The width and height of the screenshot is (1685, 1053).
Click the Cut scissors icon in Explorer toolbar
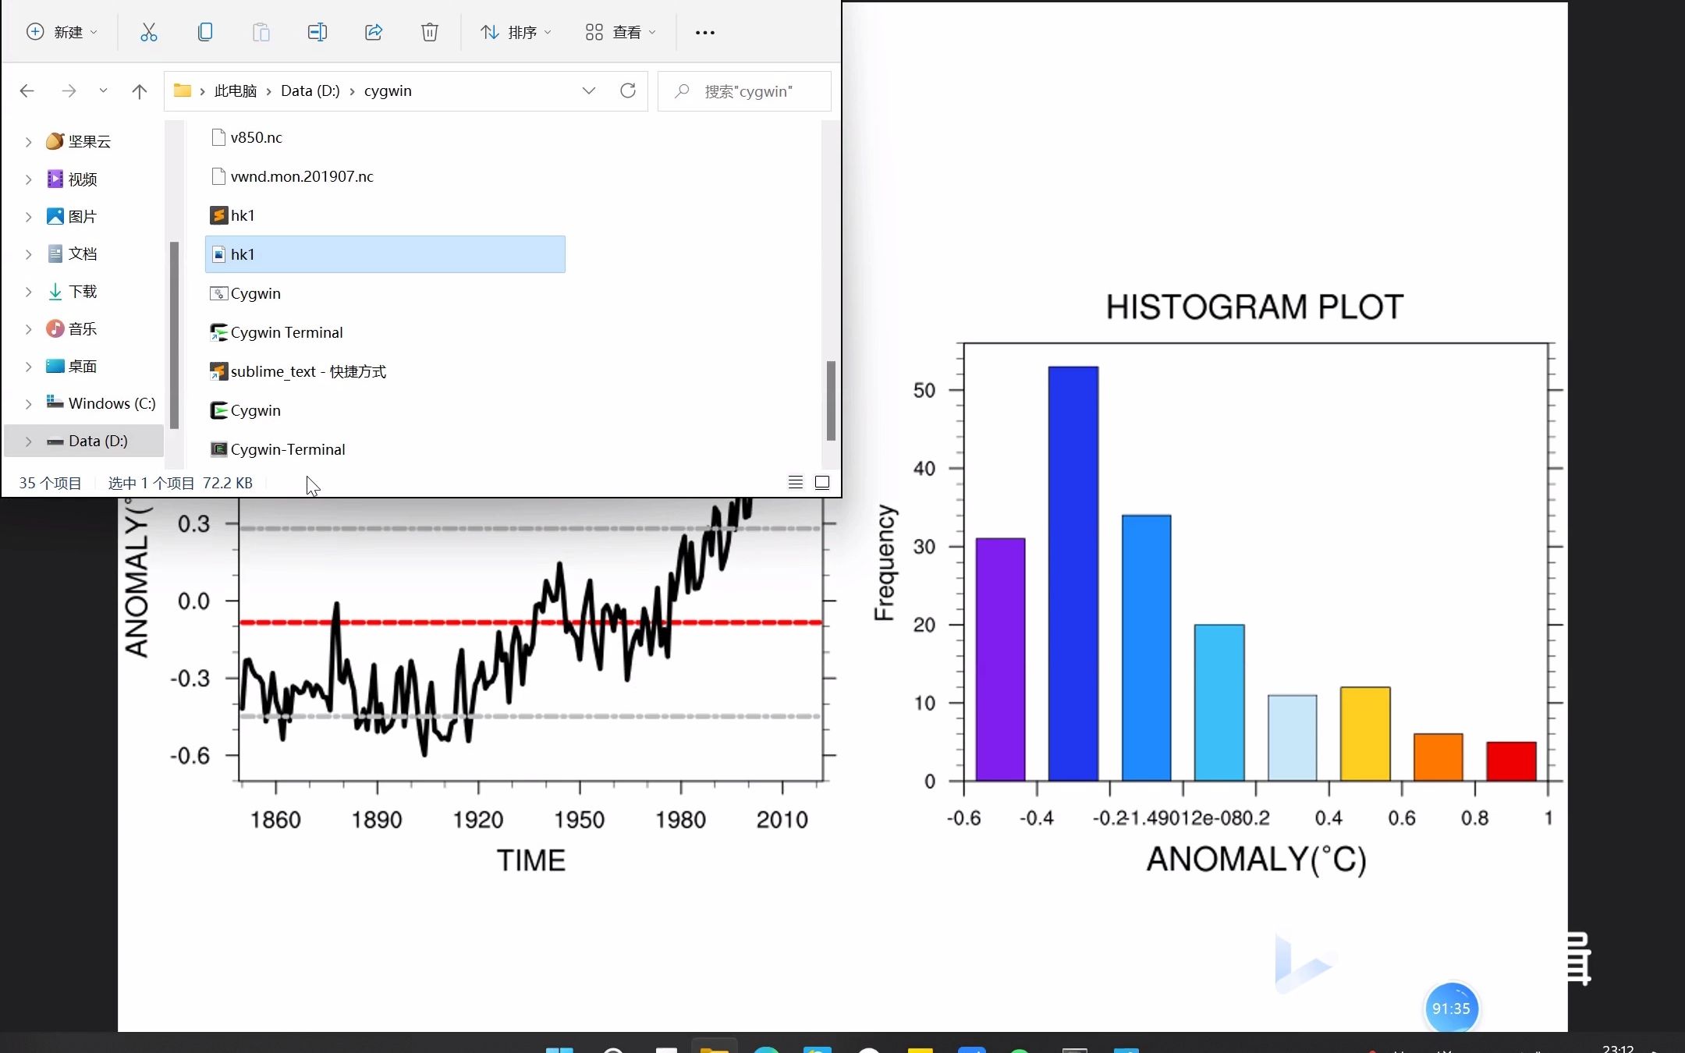[148, 32]
